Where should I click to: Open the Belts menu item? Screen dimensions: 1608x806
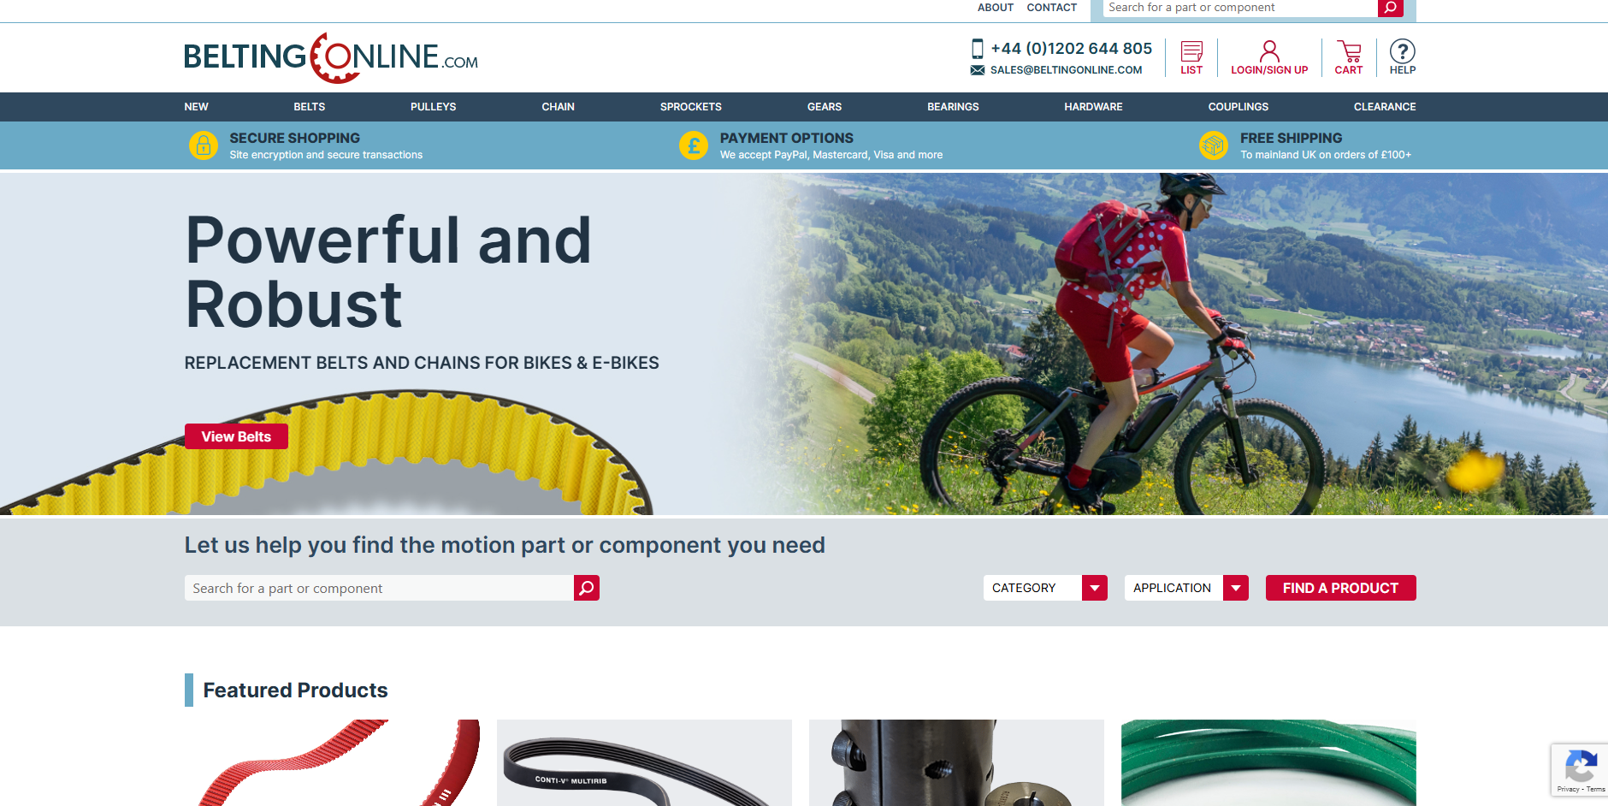310,107
